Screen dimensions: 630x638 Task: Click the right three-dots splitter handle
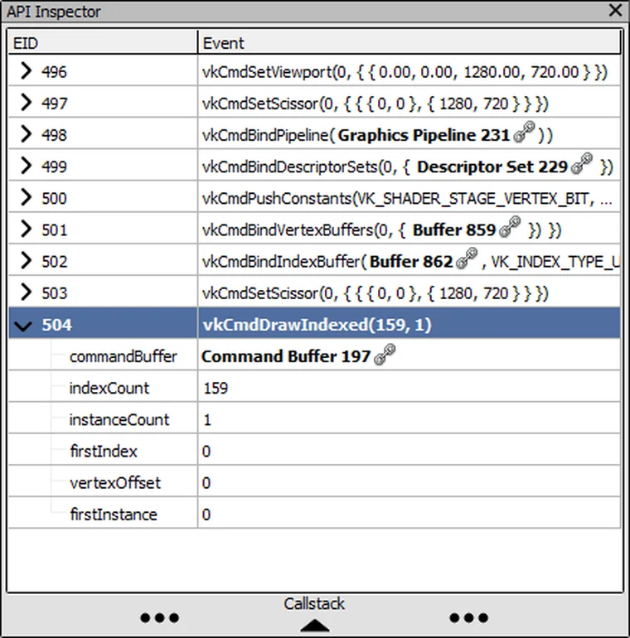click(x=469, y=617)
